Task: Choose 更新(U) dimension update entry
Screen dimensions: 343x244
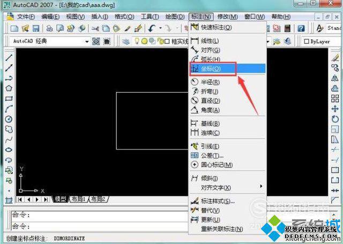Action: click(x=227, y=219)
